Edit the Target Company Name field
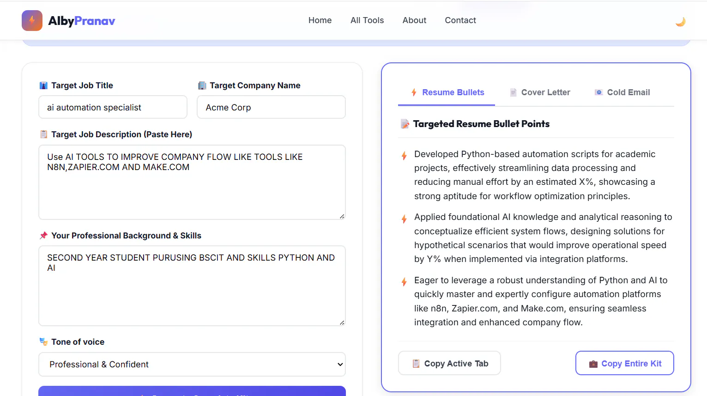 click(x=271, y=107)
